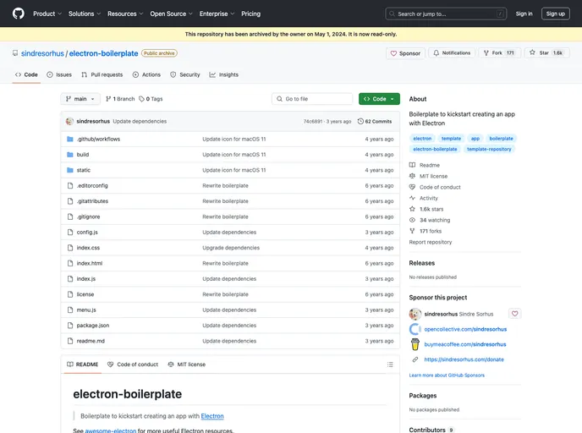Open the .gitattributes file
This screenshot has width=582, height=433.
pos(92,201)
